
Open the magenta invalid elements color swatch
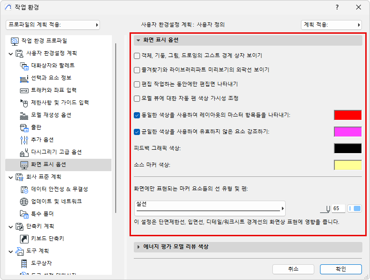(348, 132)
